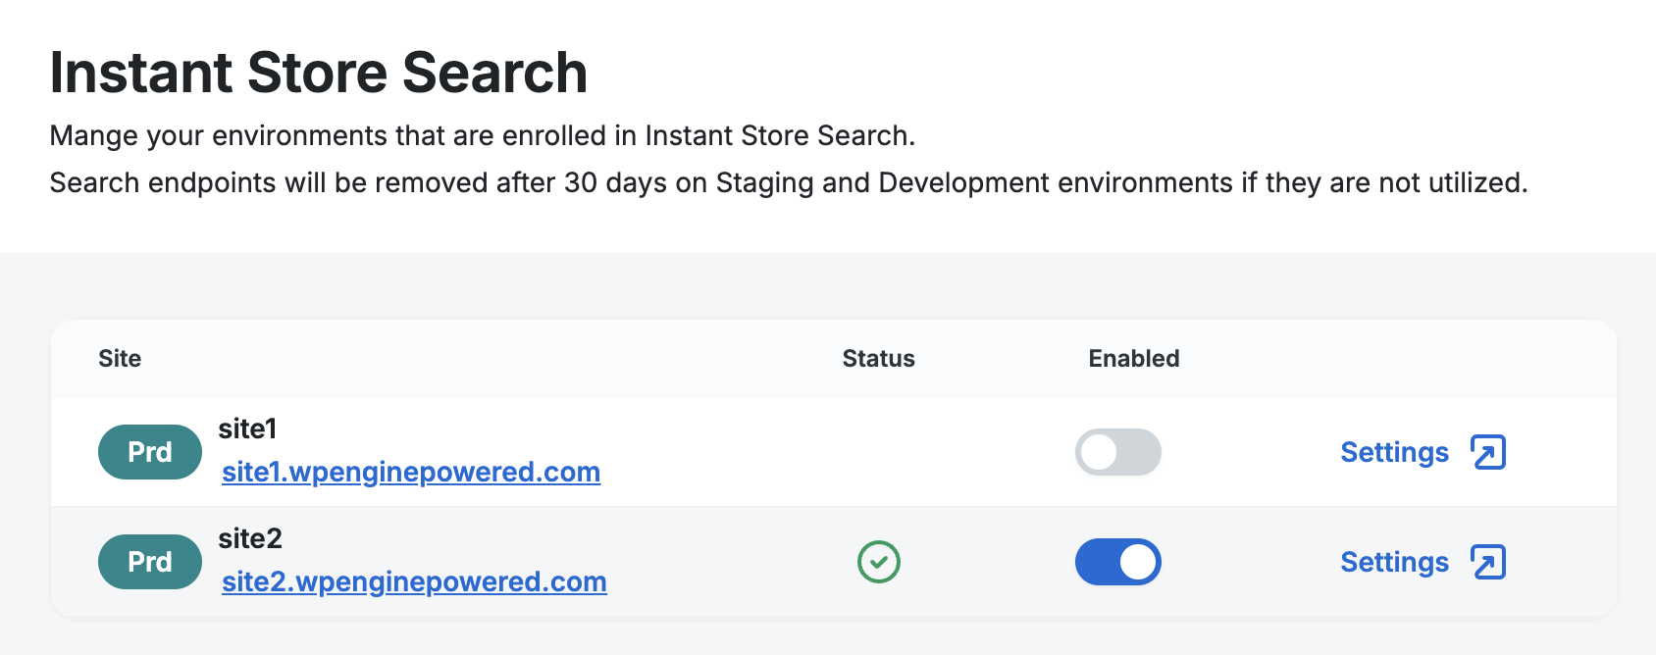Visit site1.wpenginepowered.com

tap(411, 472)
